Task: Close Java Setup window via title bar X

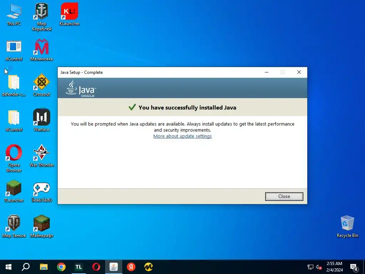Action: pyautogui.click(x=299, y=72)
